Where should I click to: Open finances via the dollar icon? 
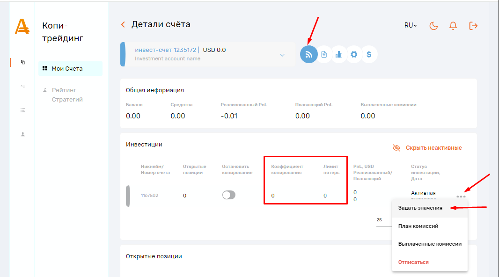point(369,54)
